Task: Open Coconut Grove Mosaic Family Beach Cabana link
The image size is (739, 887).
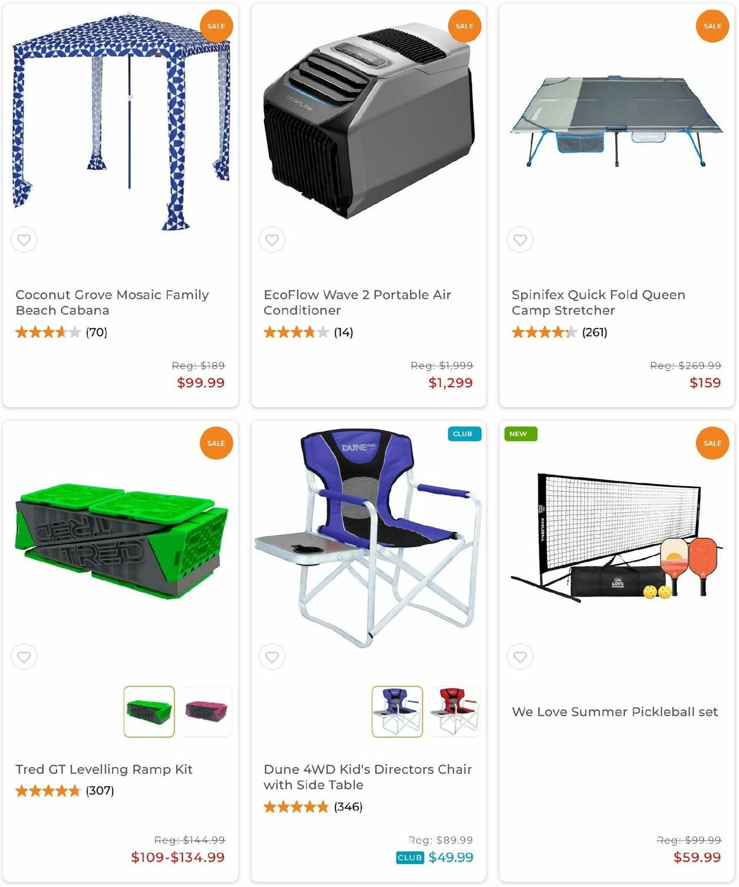Action: tap(112, 302)
